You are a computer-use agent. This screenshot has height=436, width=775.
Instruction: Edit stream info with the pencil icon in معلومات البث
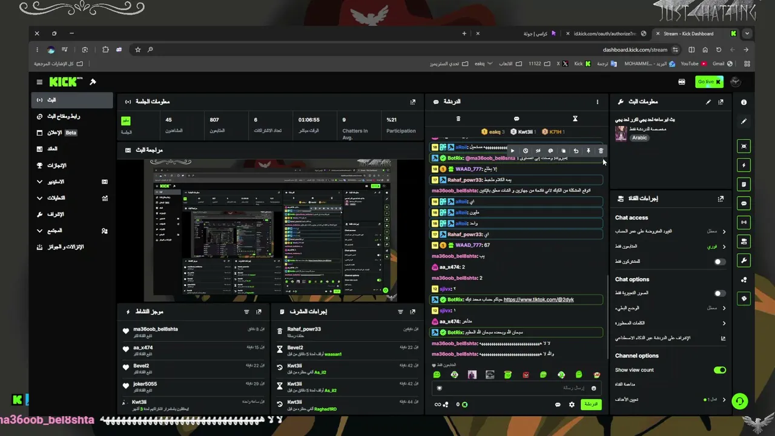pyautogui.click(x=708, y=102)
